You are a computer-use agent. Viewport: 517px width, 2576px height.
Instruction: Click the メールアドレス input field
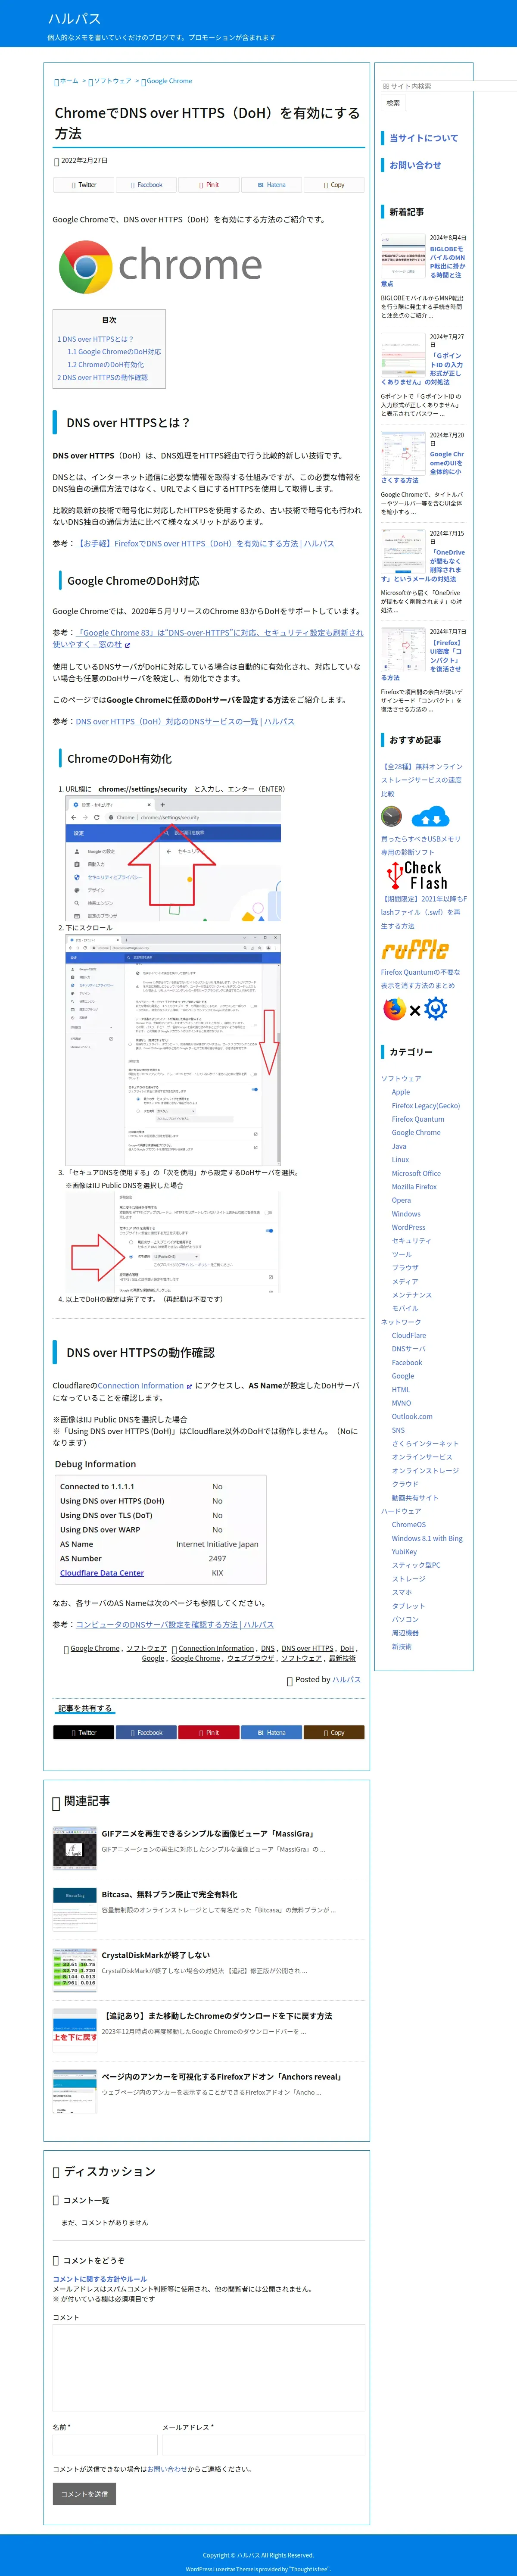pos(263,2446)
